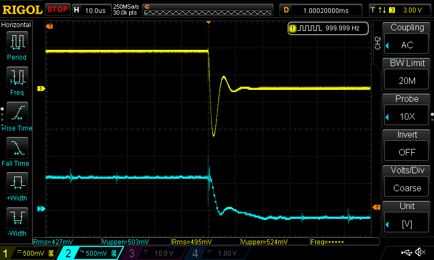Click the cyan Rms=427mV measurement
The image size is (434, 260).
click(x=53, y=242)
